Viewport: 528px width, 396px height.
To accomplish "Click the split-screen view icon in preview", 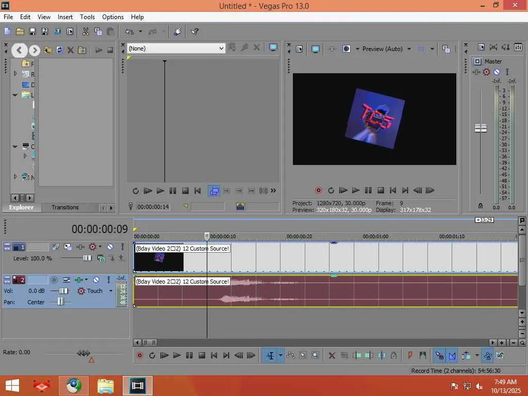I will [x=346, y=49].
